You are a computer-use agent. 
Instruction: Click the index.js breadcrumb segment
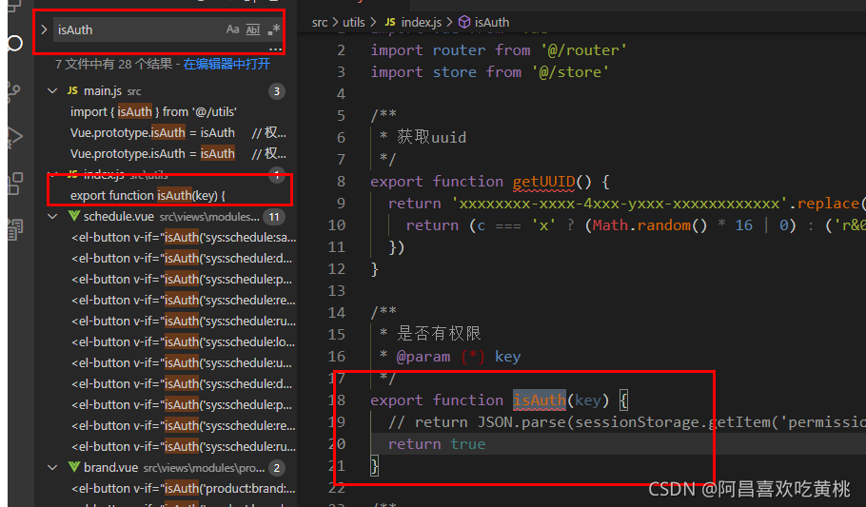pyautogui.click(x=421, y=23)
